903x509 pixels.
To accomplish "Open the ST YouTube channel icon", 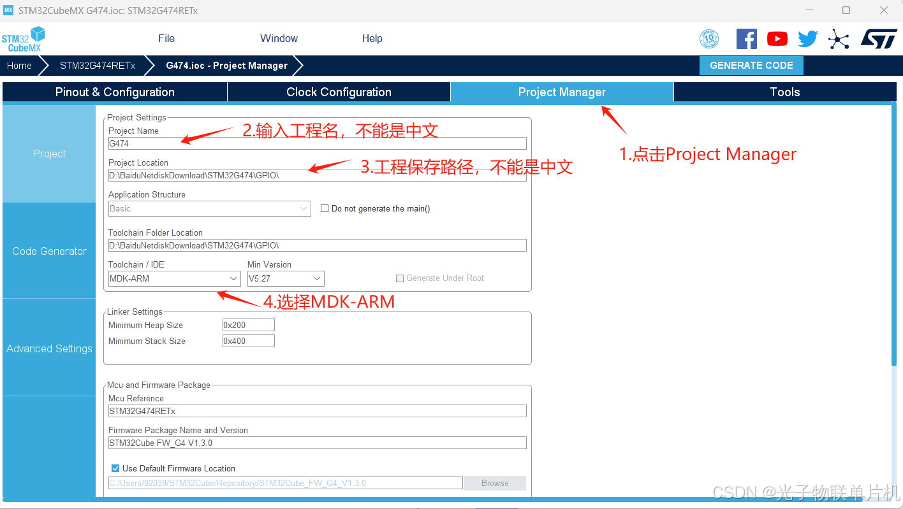I will (x=777, y=39).
